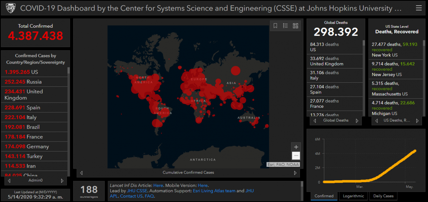Open the basemap gallery grid icon
This screenshot has width=428, height=202.
[x=295, y=26]
